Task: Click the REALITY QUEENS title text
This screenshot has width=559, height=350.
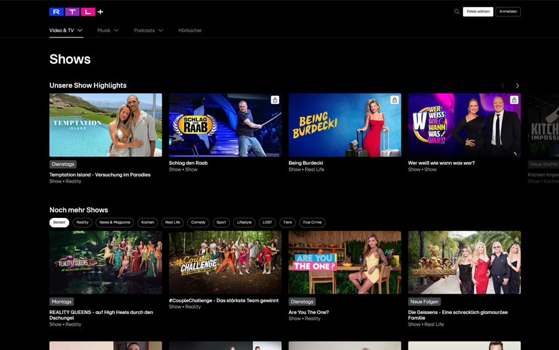Action: (101, 315)
